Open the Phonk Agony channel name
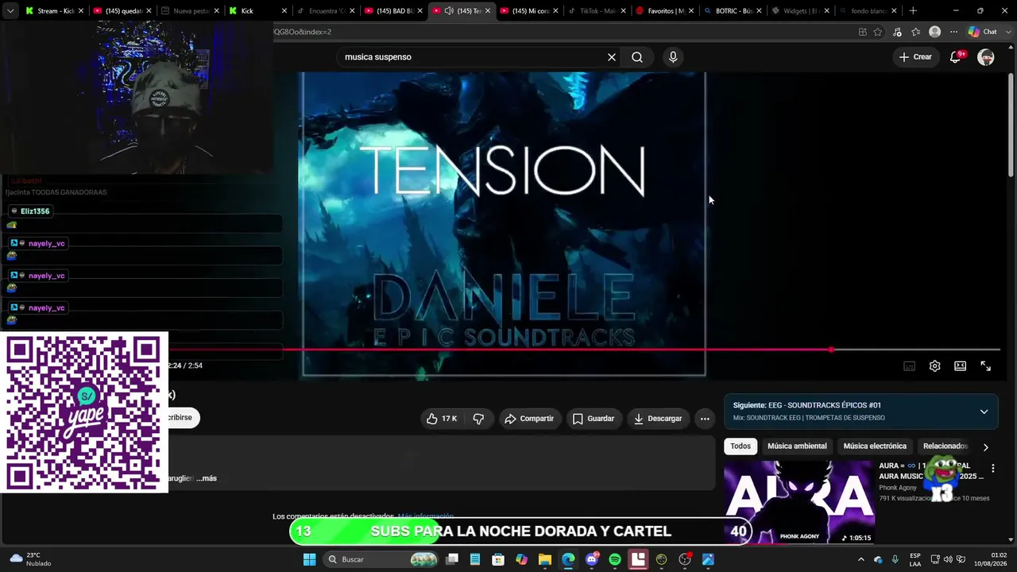1017x572 pixels. point(898,488)
